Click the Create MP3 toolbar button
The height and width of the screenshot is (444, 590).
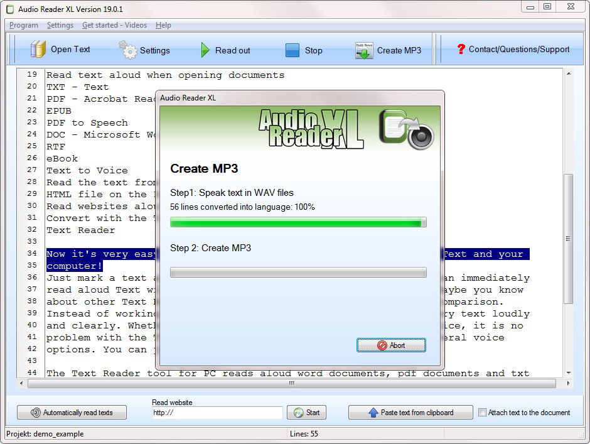388,50
